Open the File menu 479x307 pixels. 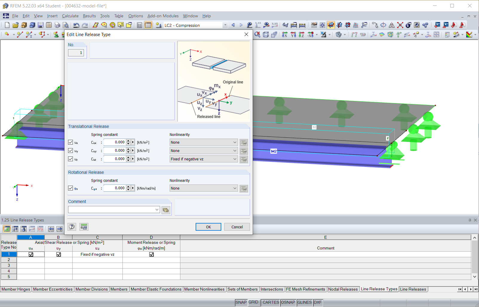(15, 16)
